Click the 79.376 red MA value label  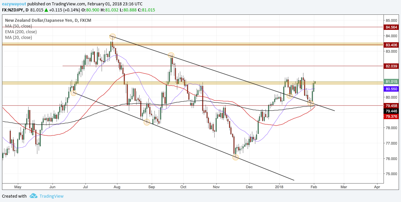[x=391, y=116]
